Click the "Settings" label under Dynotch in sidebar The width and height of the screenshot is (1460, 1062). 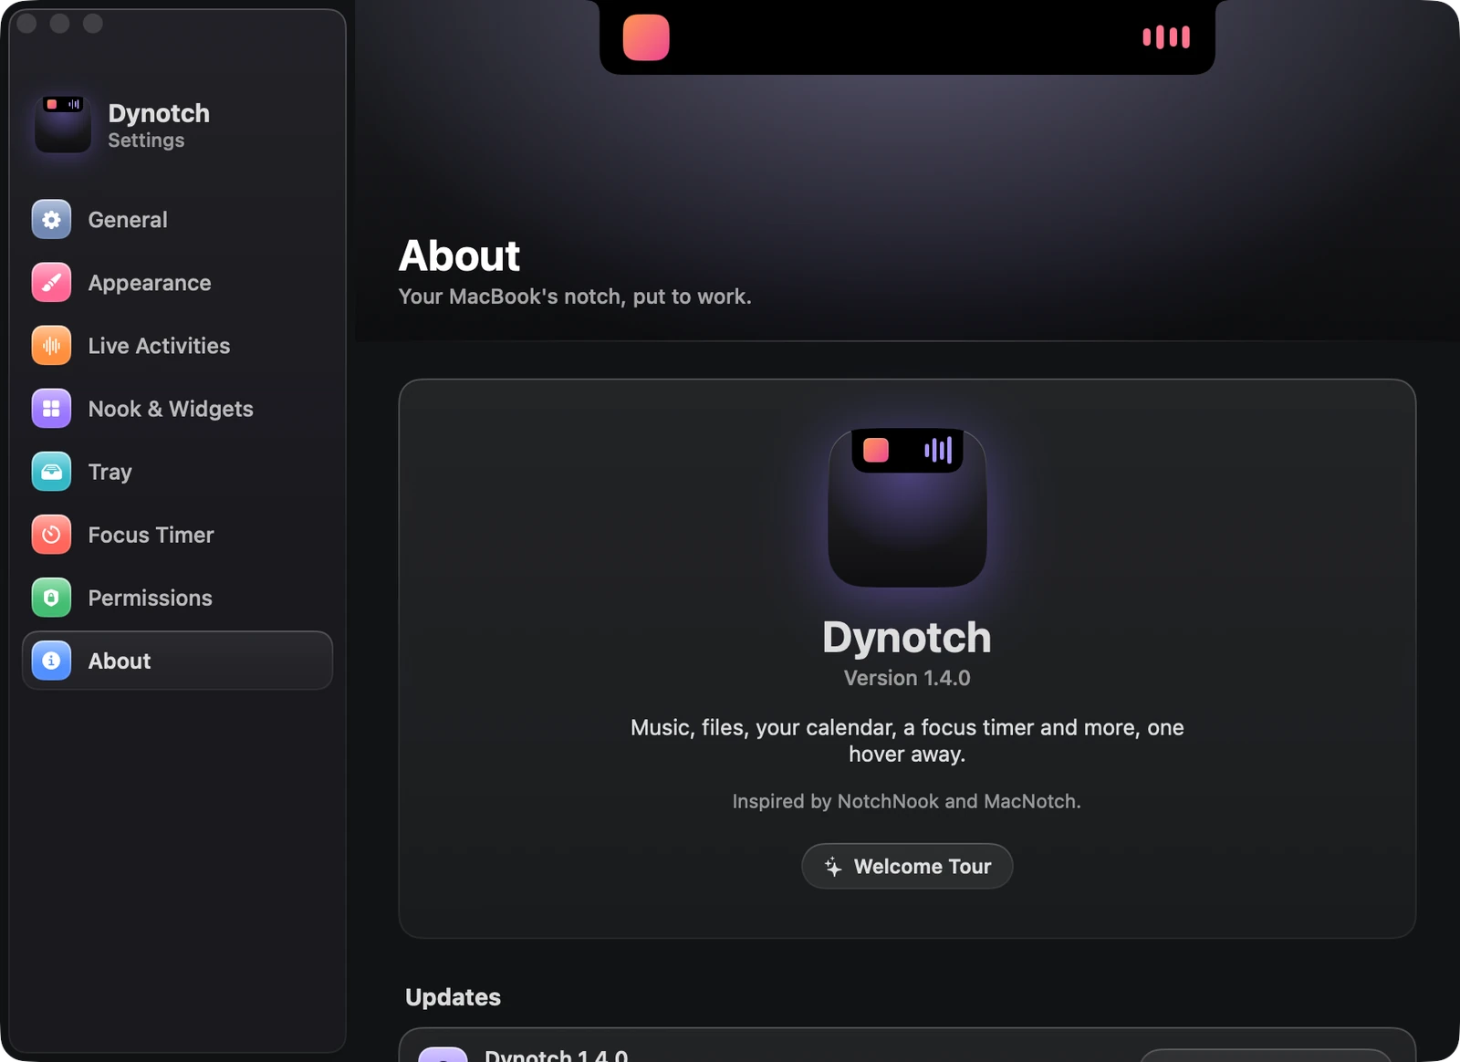point(146,141)
